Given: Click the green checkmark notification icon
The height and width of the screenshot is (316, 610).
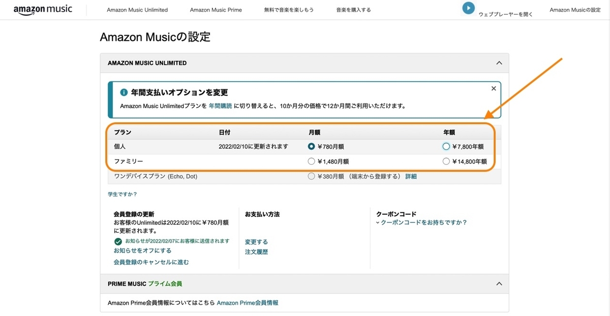Looking at the screenshot, I should point(118,241).
